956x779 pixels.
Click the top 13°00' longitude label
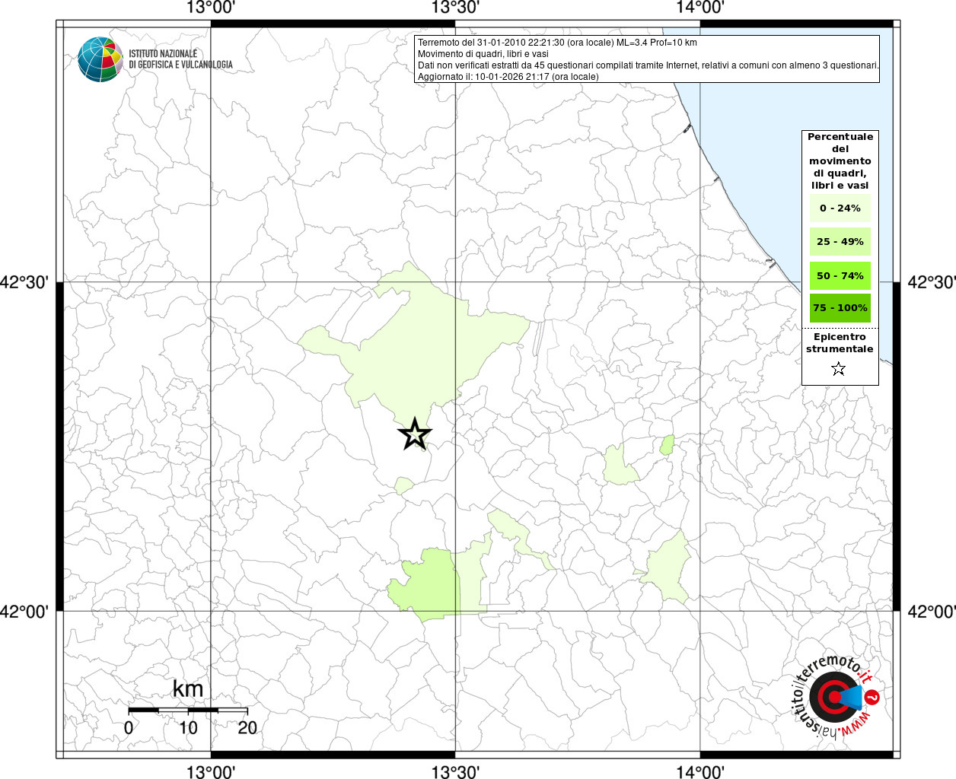(x=211, y=8)
